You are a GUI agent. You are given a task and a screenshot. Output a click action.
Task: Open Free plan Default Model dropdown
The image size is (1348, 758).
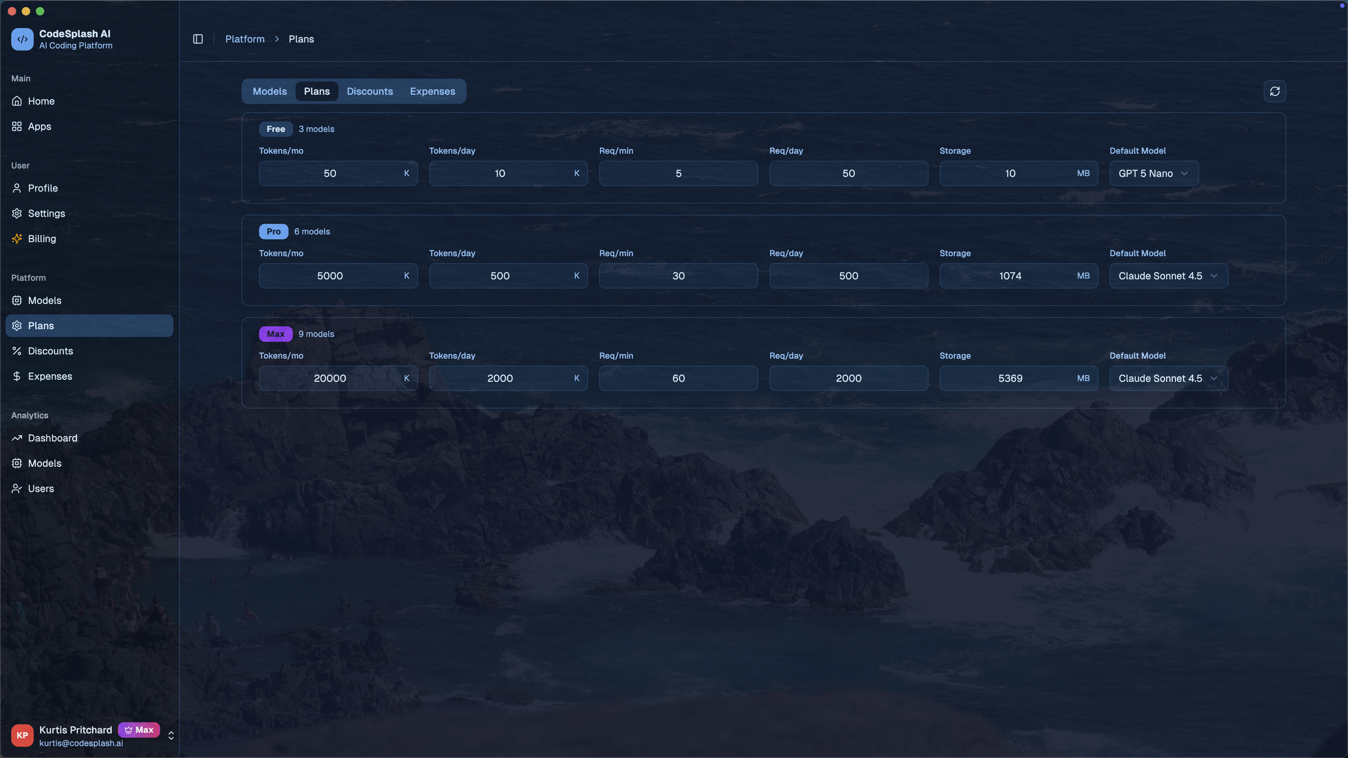(1153, 173)
